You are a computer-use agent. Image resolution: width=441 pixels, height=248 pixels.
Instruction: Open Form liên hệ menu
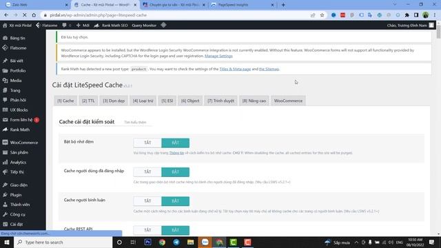click(21, 120)
